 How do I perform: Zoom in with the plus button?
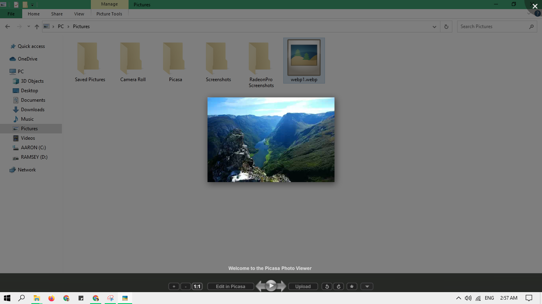tap(174, 287)
